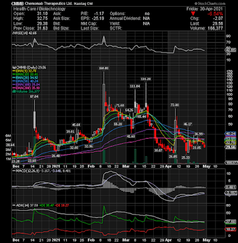Click the 26.40 late-December low label
The image size is (238, 243).
[56, 156]
